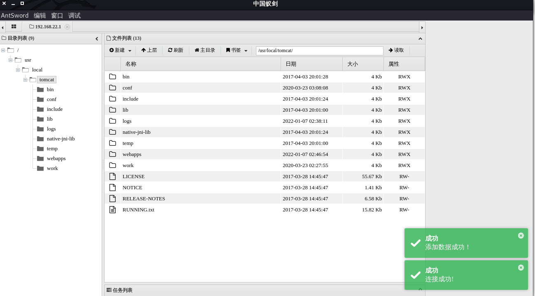Collapse the usr tree node
The height and width of the screenshot is (296, 535).
10,60
